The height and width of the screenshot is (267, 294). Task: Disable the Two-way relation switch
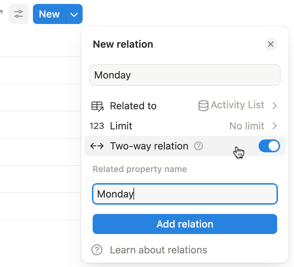click(269, 146)
